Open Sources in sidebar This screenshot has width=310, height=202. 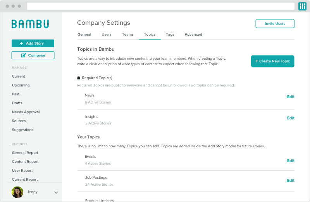[19, 121]
